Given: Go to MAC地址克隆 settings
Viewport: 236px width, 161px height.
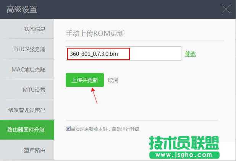Looking at the screenshot, I should [x=27, y=69].
